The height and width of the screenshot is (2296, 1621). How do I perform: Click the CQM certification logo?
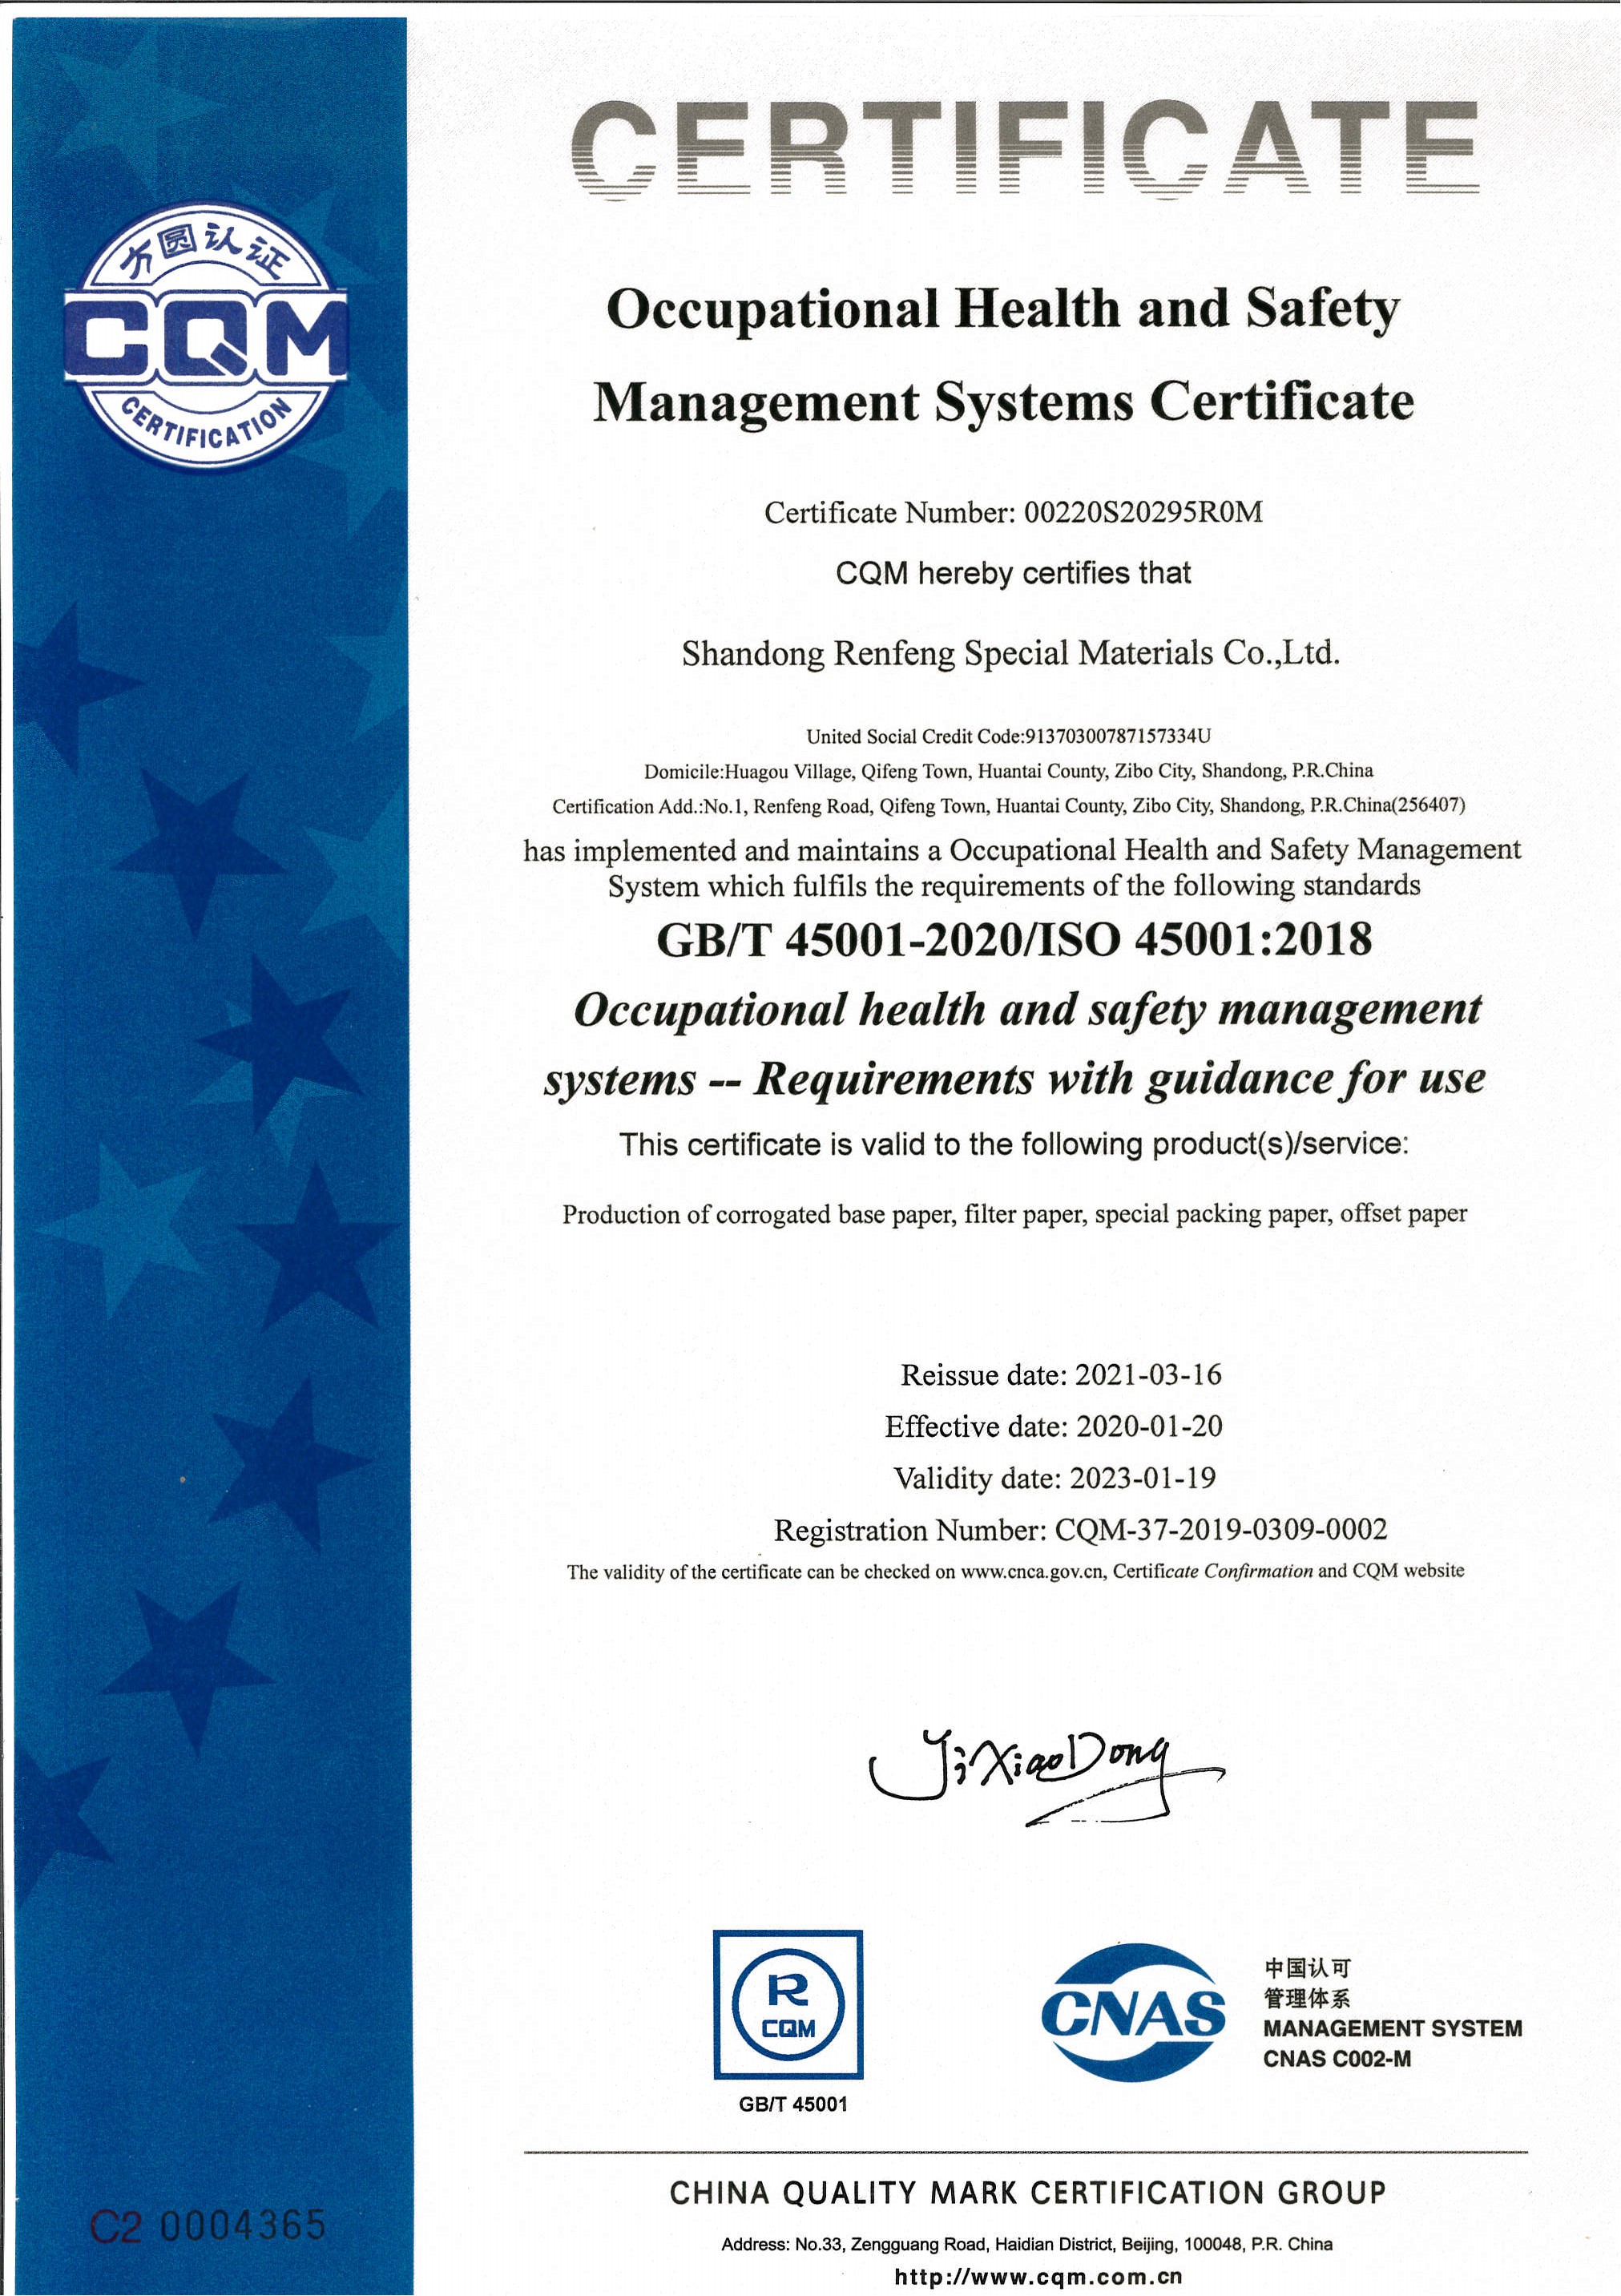[x=205, y=336]
